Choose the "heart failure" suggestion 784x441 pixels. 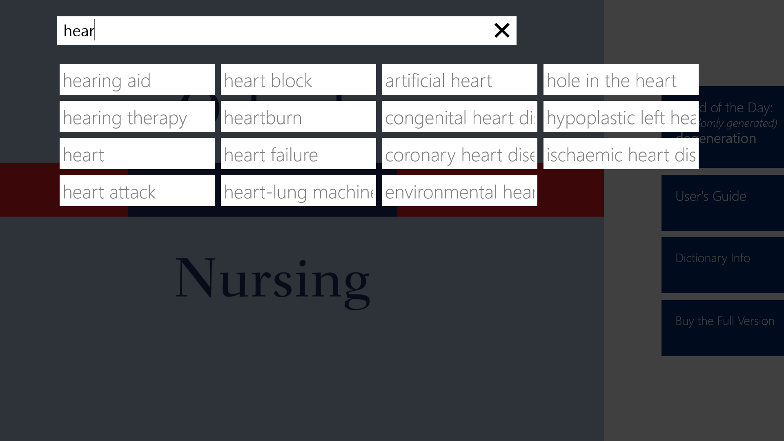(x=298, y=154)
